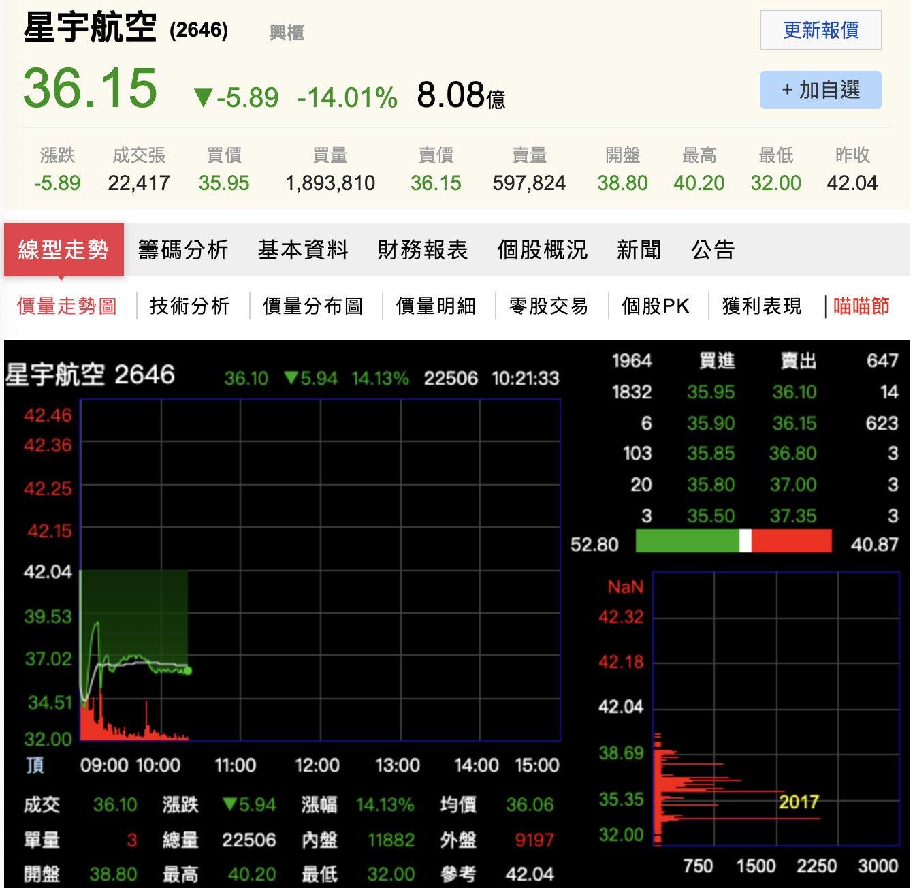Open the 個股PK comparison
915x888 pixels.
point(656,306)
